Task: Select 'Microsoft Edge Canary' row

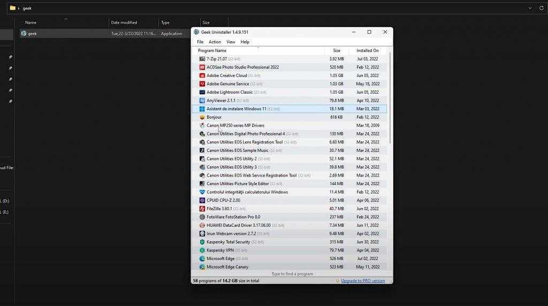Action: tap(290, 267)
